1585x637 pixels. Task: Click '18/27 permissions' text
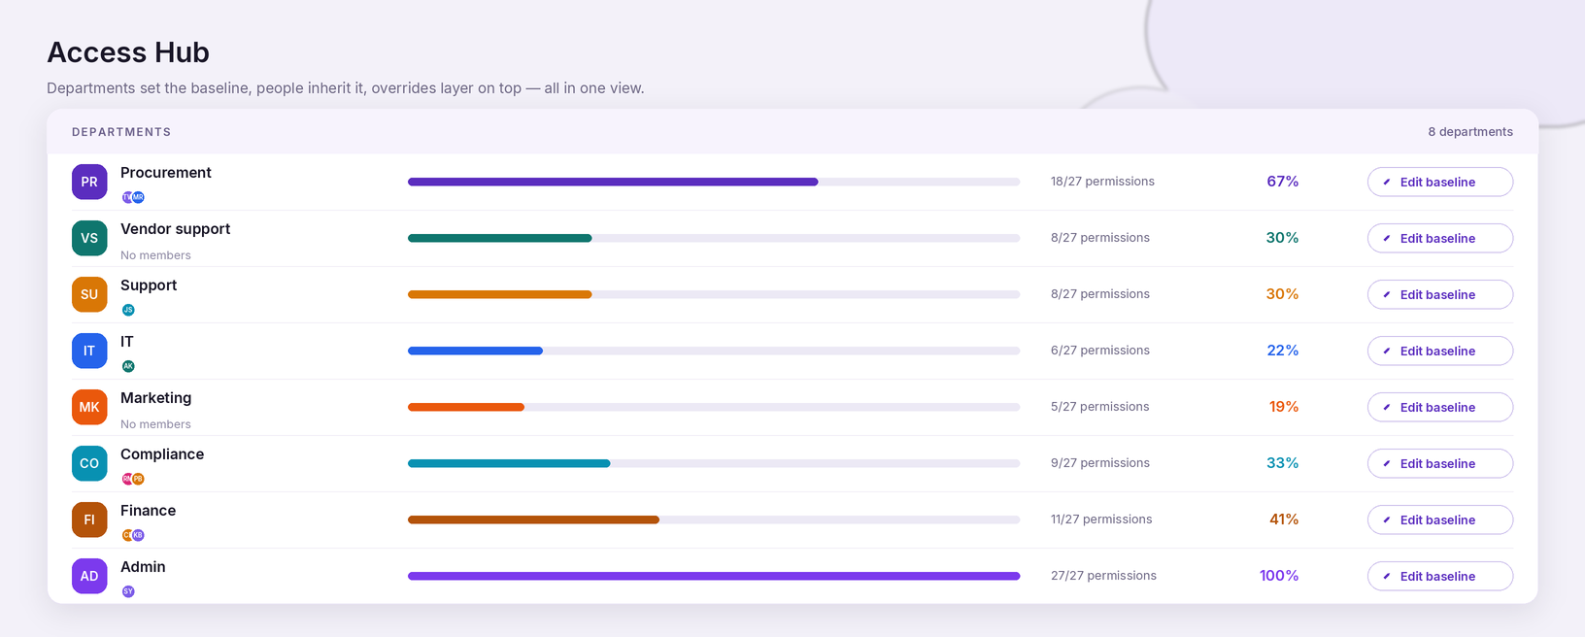[1102, 182]
